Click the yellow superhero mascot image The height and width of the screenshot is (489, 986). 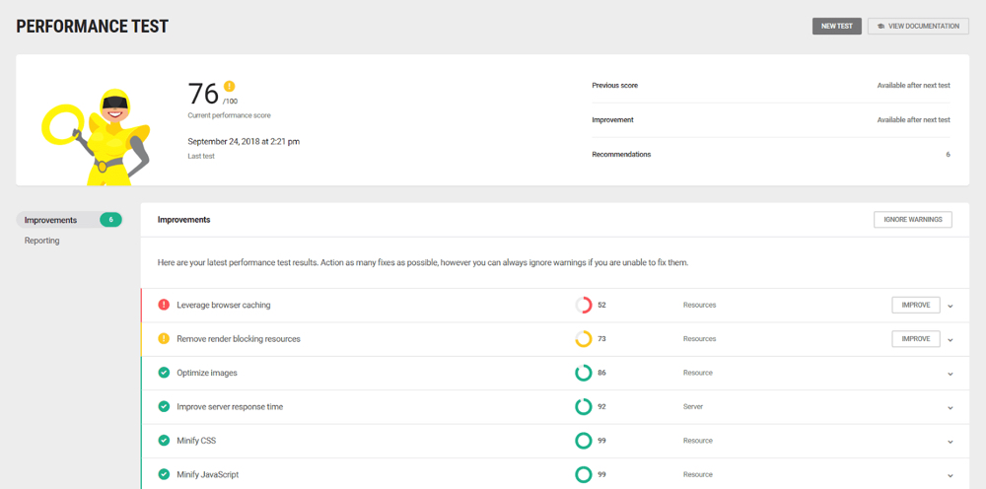click(x=96, y=136)
